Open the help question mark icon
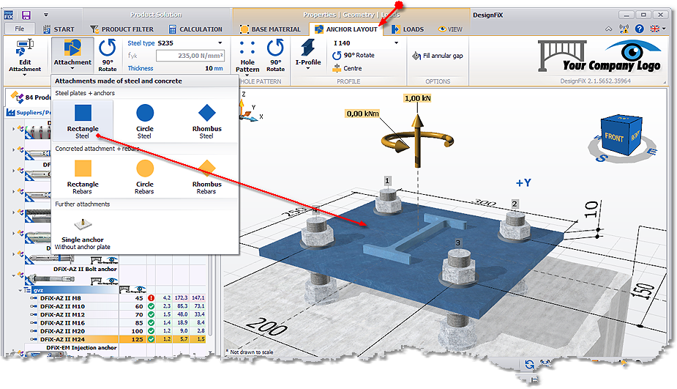This screenshot has height=389, width=677. point(639,29)
